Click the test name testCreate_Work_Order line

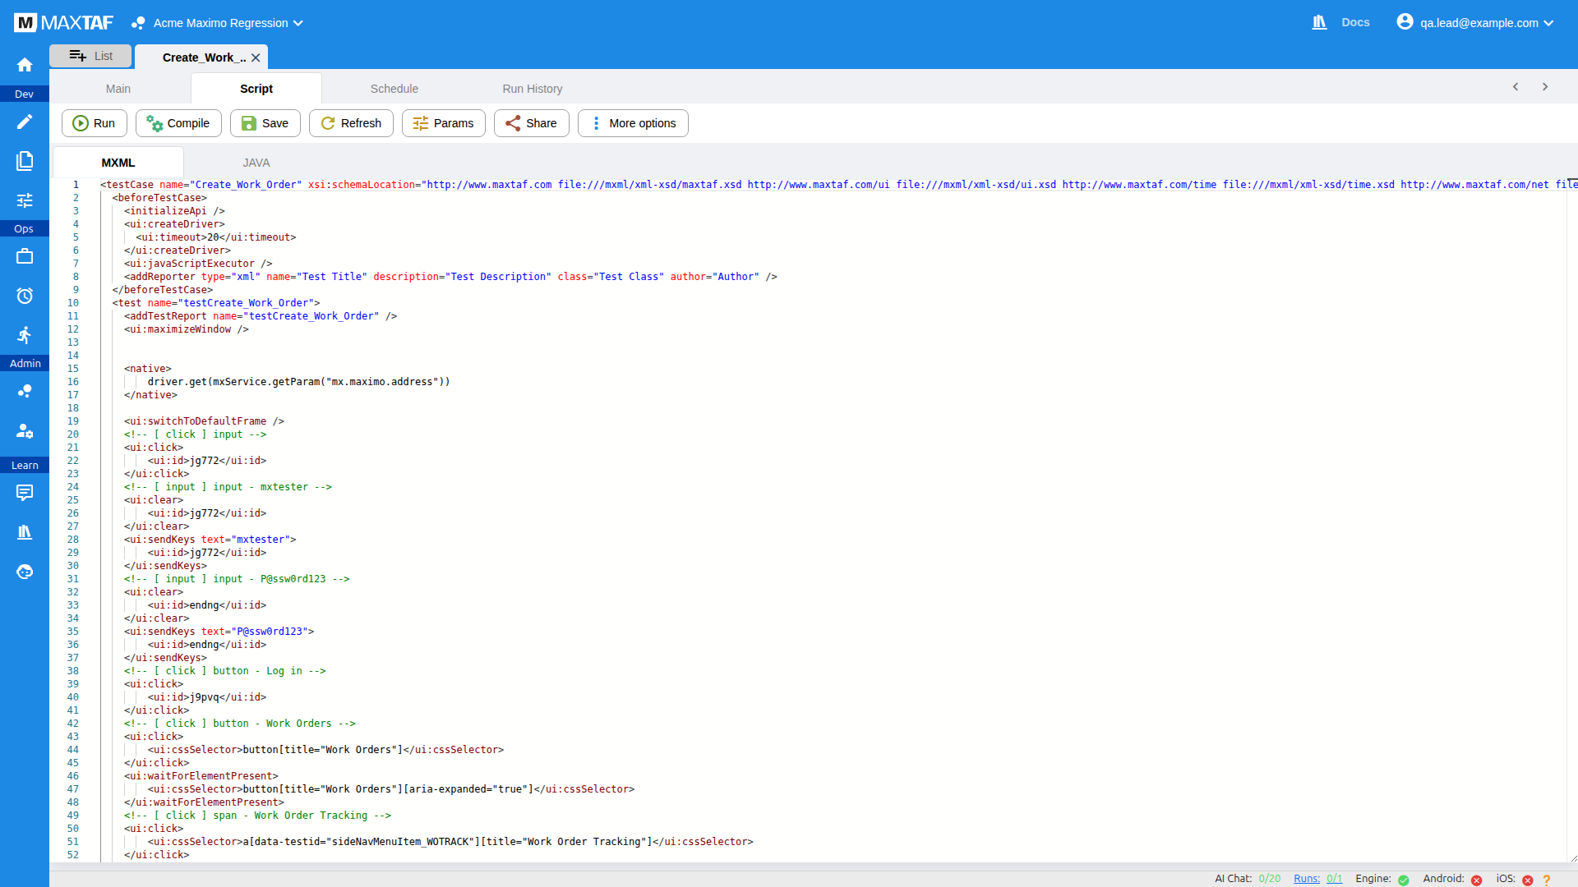click(216, 303)
